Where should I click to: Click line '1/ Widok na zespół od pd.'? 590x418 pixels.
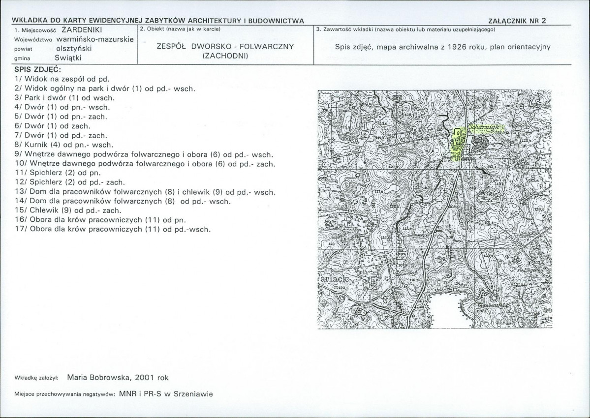click(x=62, y=79)
